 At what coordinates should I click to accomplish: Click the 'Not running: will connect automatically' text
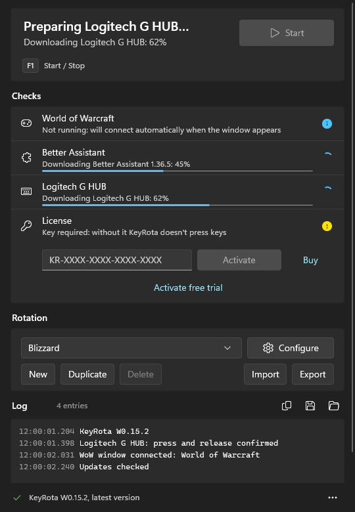point(162,130)
